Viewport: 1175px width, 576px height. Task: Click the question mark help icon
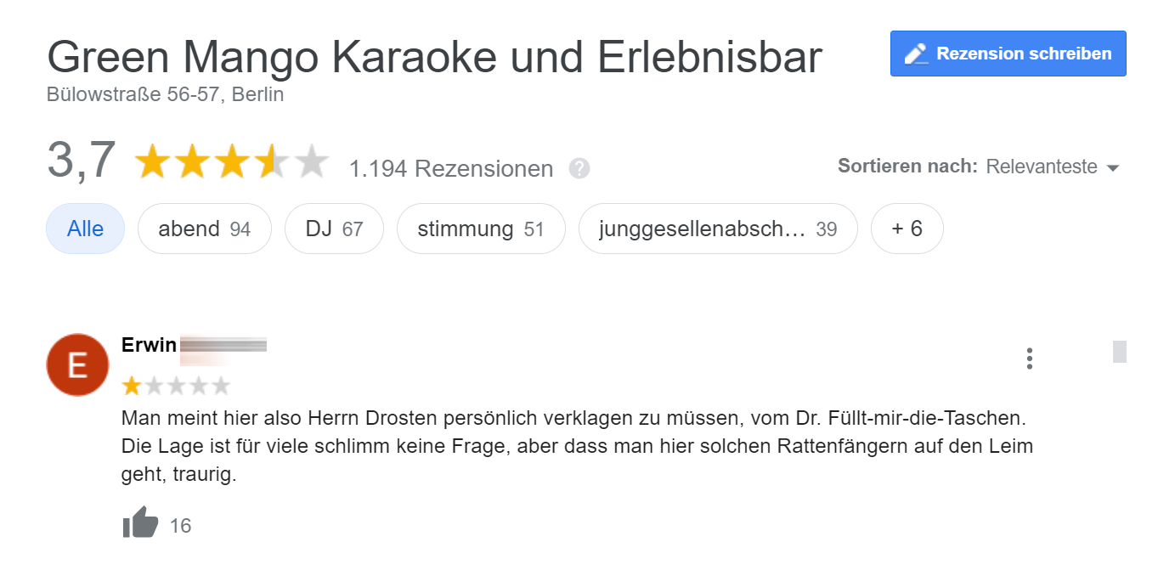tap(579, 168)
